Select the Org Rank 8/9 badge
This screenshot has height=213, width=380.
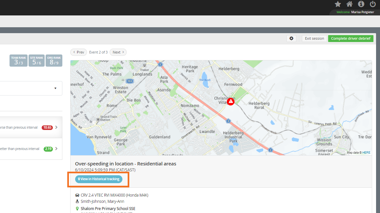pos(54,61)
